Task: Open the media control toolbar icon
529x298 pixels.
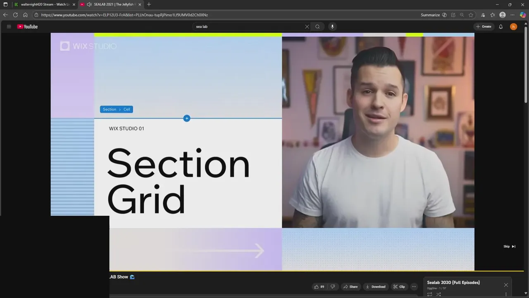Action: (x=483, y=15)
